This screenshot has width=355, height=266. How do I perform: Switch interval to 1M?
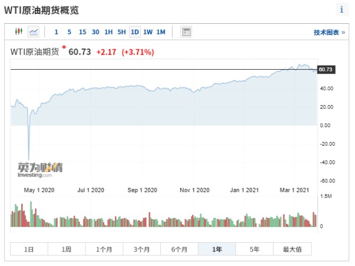pos(161,32)
